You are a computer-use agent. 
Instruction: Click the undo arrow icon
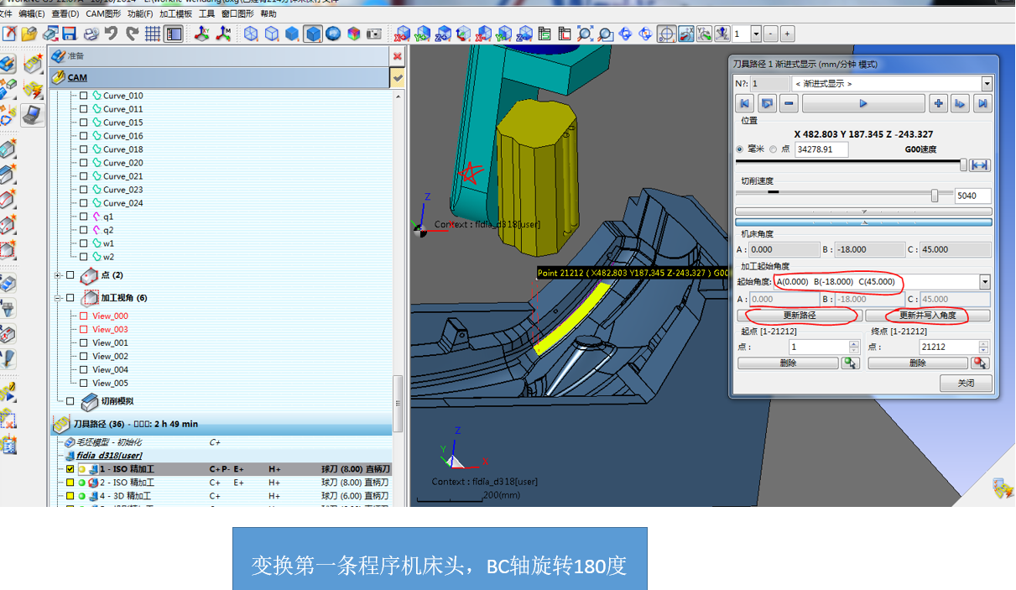point(112,34)
